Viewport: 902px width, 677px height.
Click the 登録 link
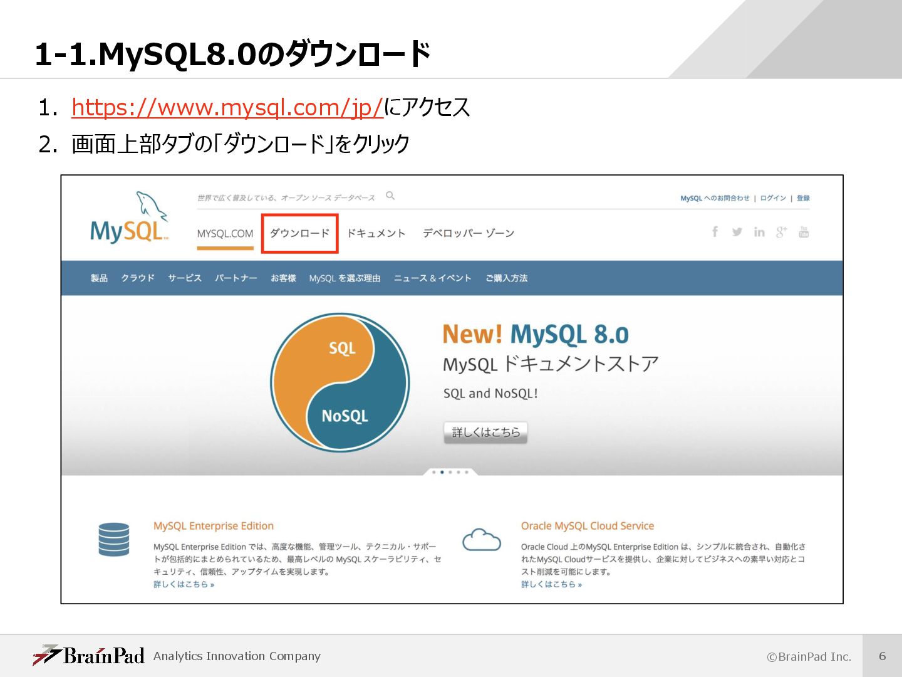coord(803,198)
